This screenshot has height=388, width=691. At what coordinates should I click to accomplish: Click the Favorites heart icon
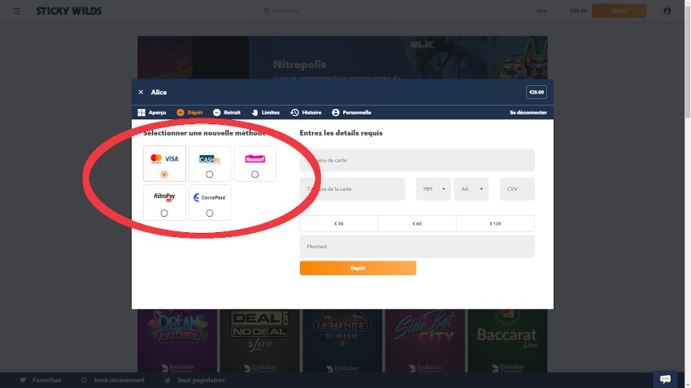point(23,380)
